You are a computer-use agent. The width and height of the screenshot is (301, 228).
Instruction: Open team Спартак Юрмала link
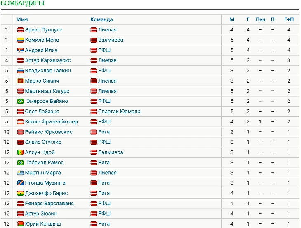pyautogui.click(x=119, y=112)
